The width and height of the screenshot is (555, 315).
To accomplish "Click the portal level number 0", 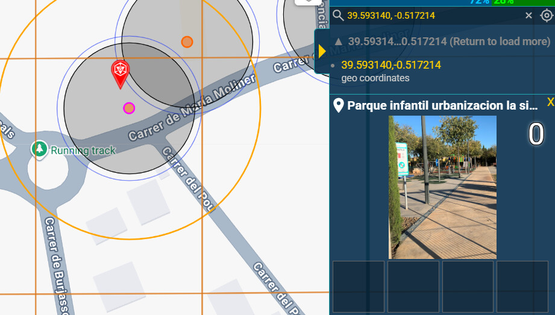I will pyautogui.click(x=536, y=134).
